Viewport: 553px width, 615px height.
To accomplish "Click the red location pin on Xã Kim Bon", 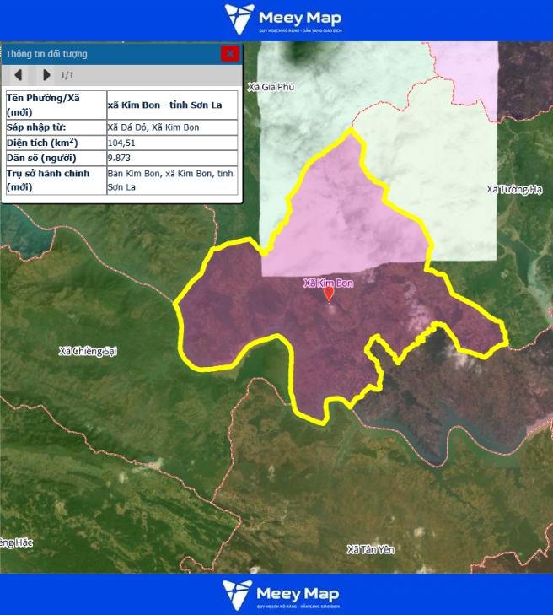I will (329, 294).
